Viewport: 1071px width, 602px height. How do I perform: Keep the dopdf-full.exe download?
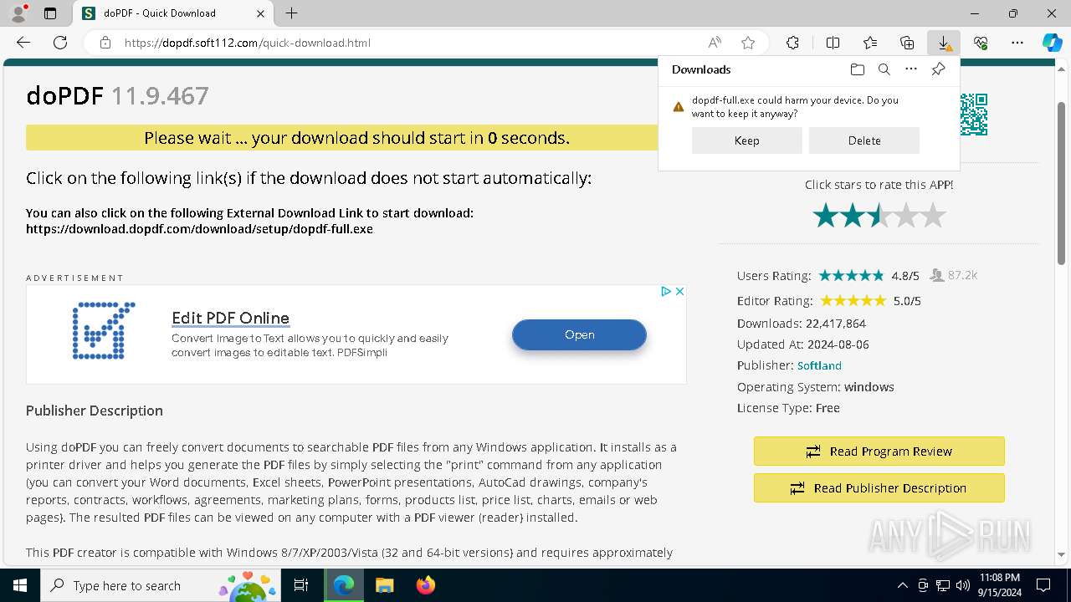point(746,140)
